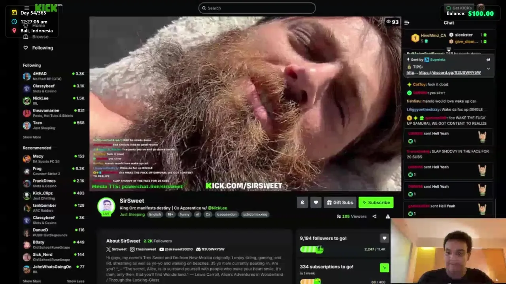This screenshot has height=284, width=506.
Task: Open Frag Counter-Strike 2 channel
Action: pos(53,171)
